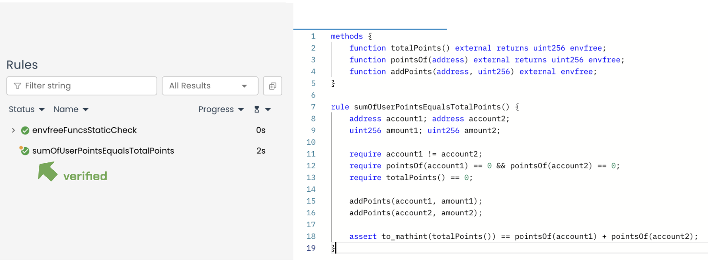This screenshot has height=262, width=708.
Task: Click the arrow beside the hourglass column
Action: click(x=268, y=110)
